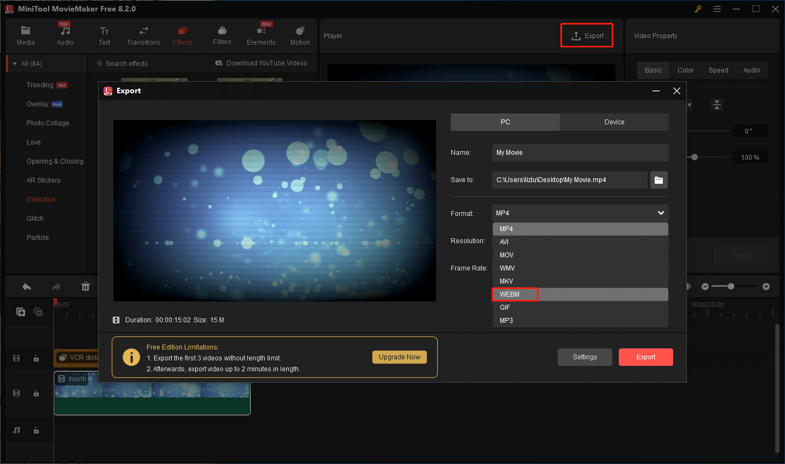Close the Export dialog
The height and width of the screenshot is (464, 785).
coord(677,91)
